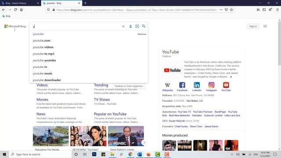Screen dimensions: 281x158
Task: Open Windows Start menu
Action: pyautogui.click(x=4, y=154)
